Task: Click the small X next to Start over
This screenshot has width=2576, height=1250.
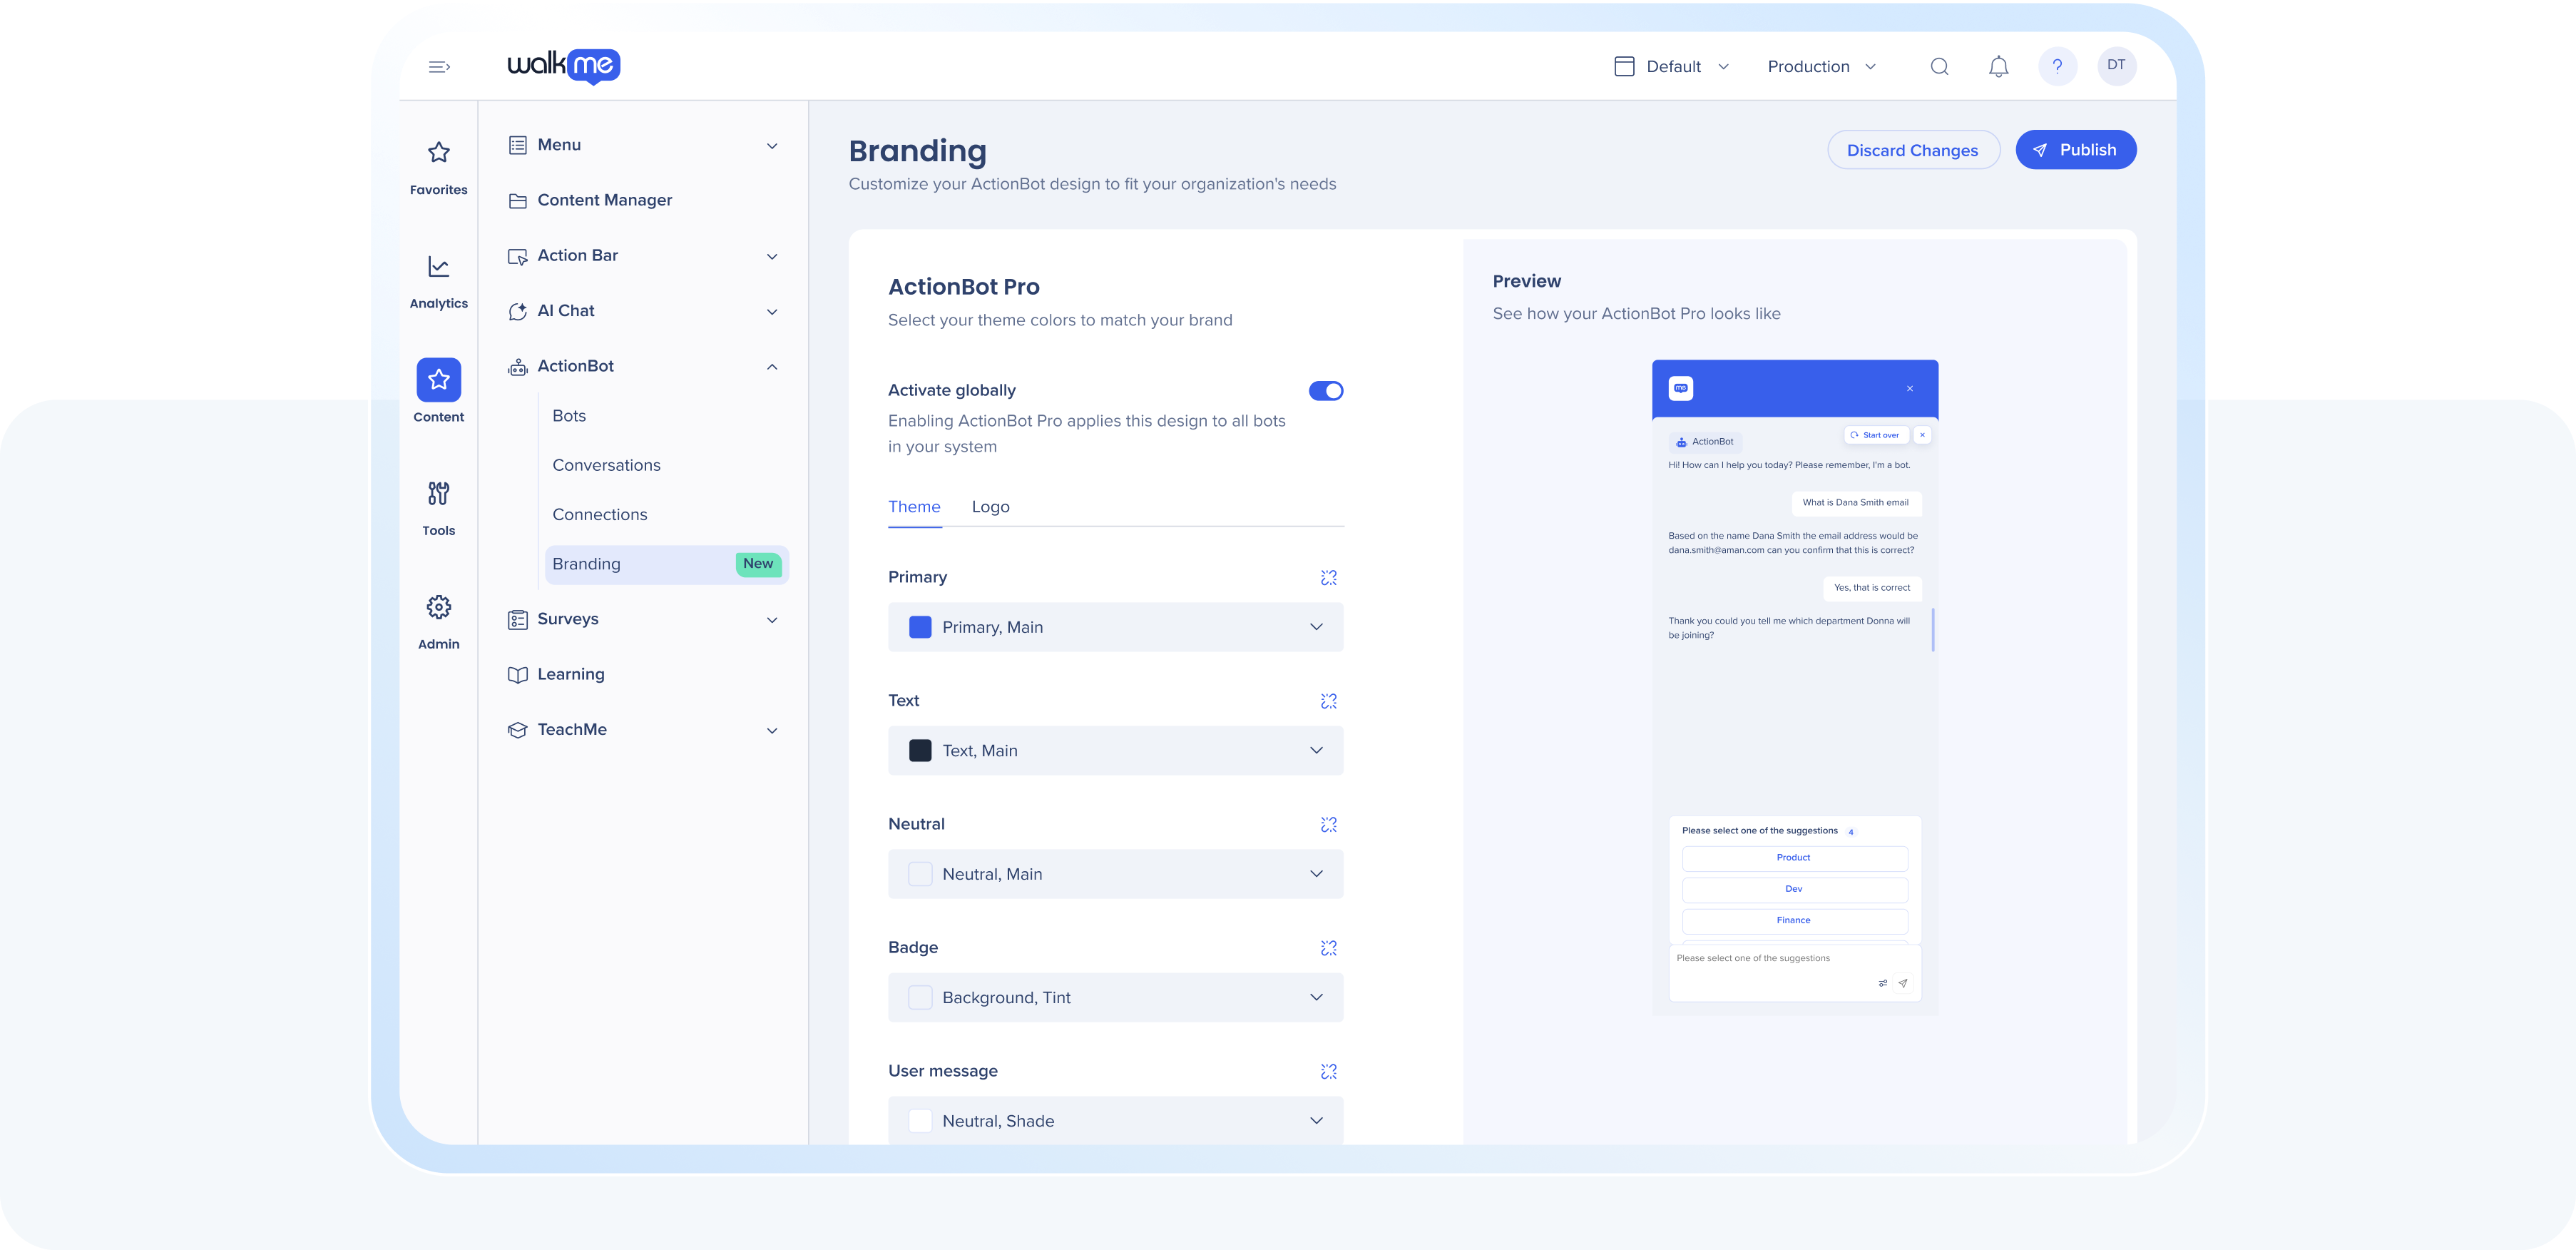Action: (1922, 435)
